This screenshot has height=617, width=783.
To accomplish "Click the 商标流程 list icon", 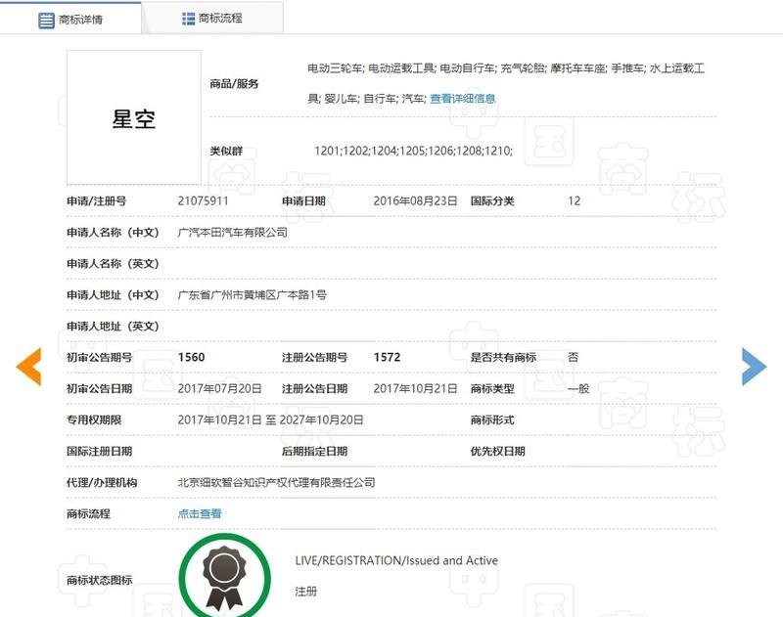I will (x=188, y=19).
